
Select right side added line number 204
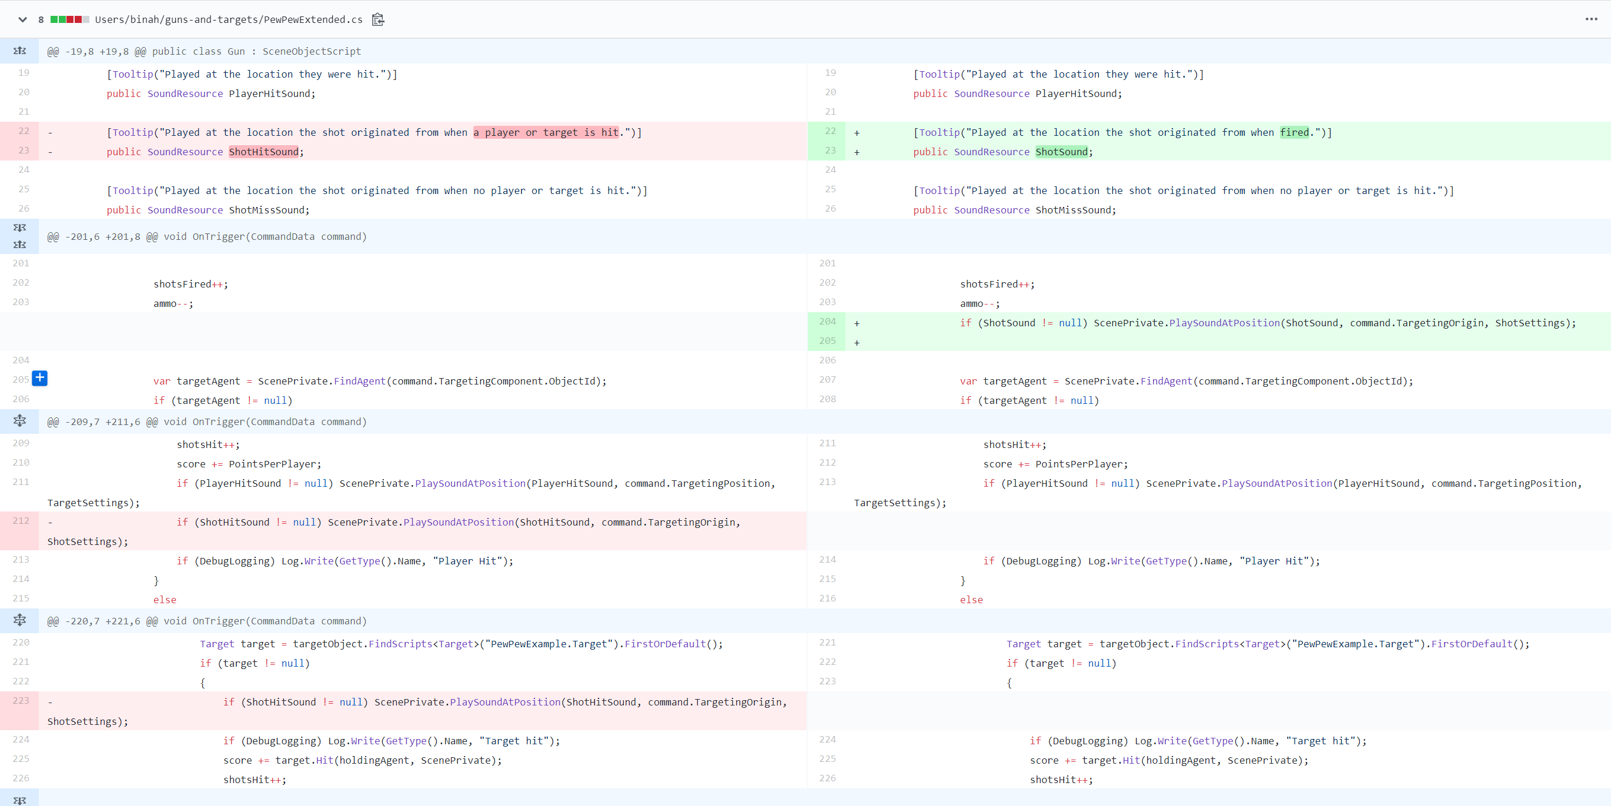(x=827, y=322)
